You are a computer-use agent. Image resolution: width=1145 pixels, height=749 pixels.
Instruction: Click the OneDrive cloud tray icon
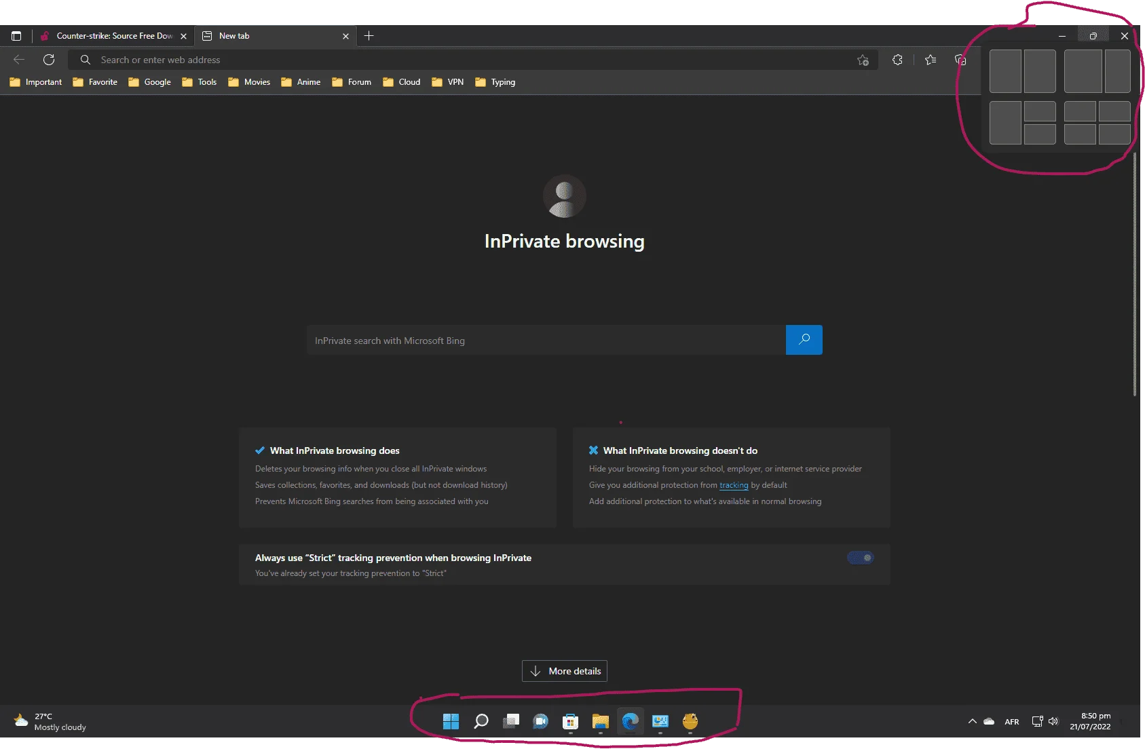[989, 721]
